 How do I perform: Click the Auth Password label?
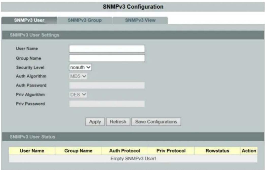[x=31, y=85]
